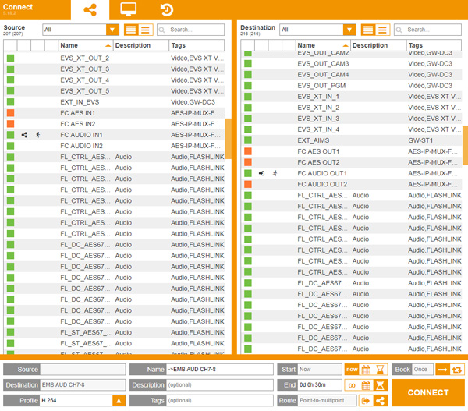Image resolution: width=468 pixels, height=411 pixels.
Task: Select destination EXT_AIMS
Action: pos(352,140)
